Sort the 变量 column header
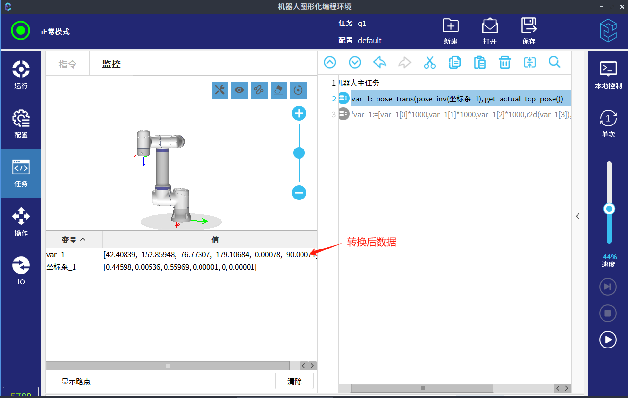This screenshot has width=628, height=398. (x=74, y=240)
